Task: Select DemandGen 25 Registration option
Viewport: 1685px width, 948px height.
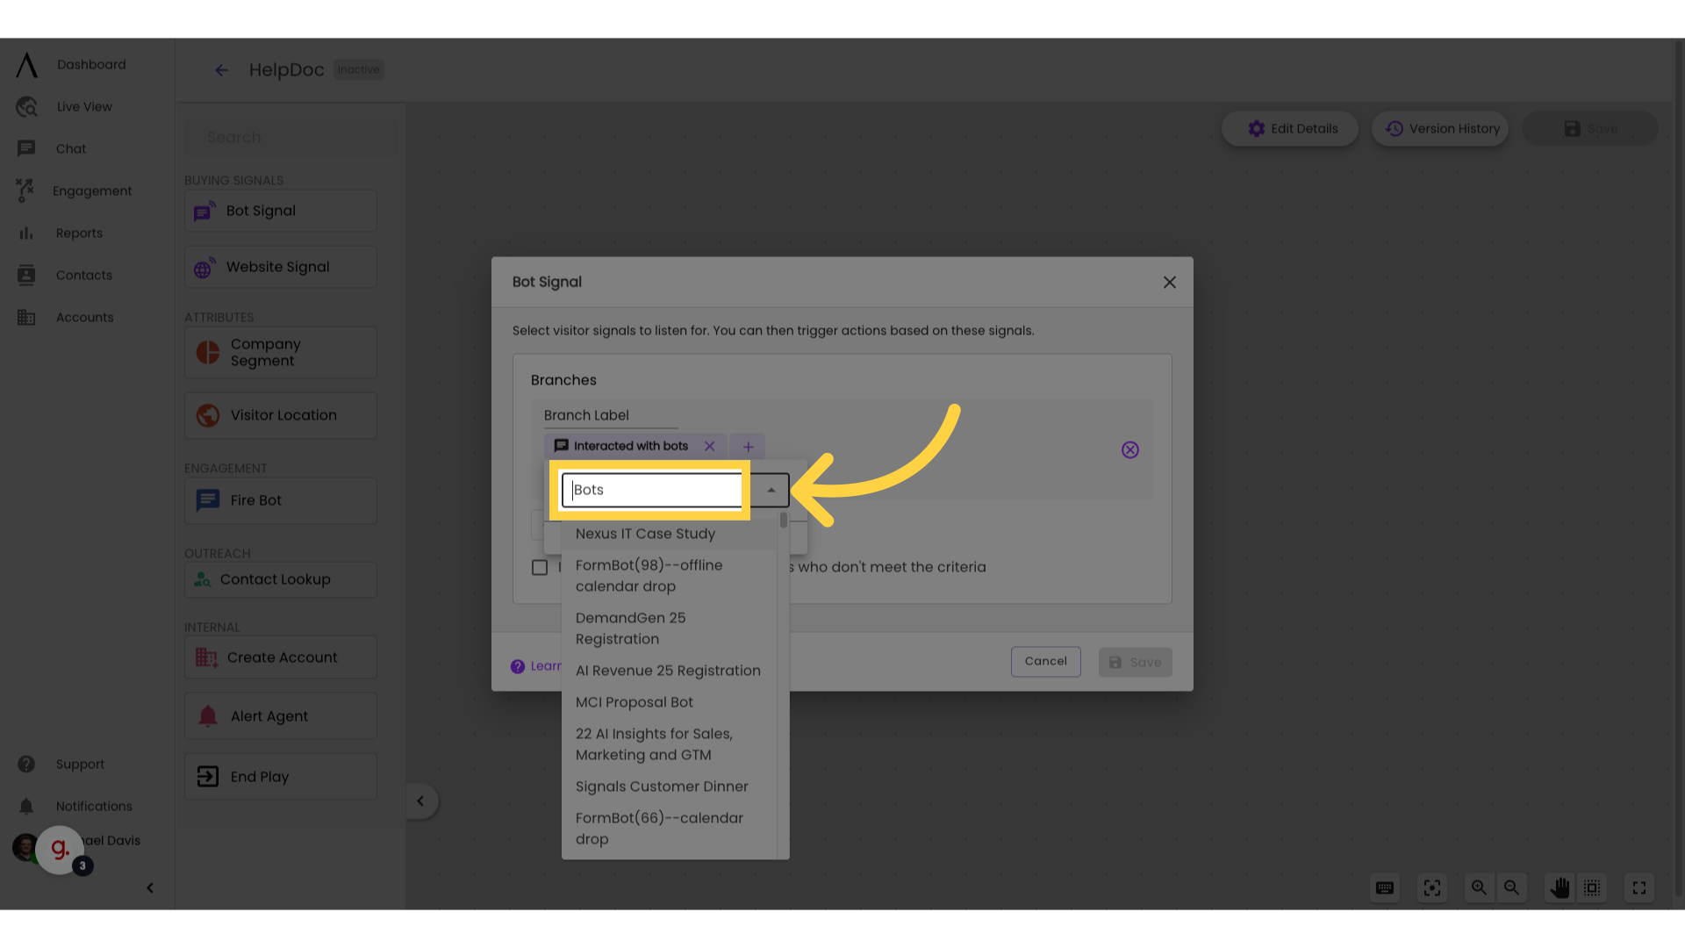Action: coord(631,628)
